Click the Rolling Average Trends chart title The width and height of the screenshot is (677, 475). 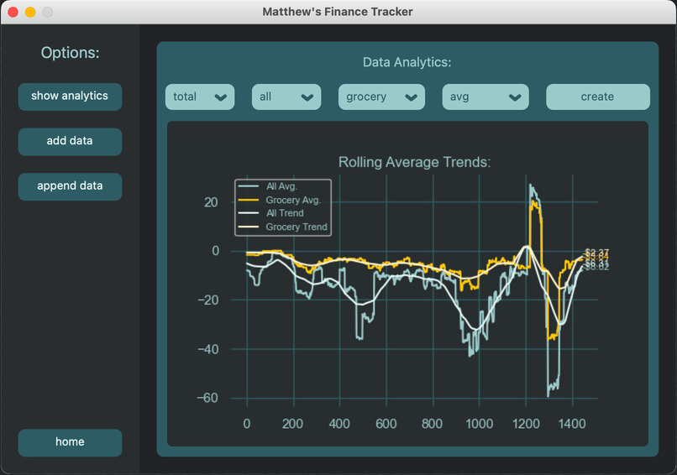414,162
